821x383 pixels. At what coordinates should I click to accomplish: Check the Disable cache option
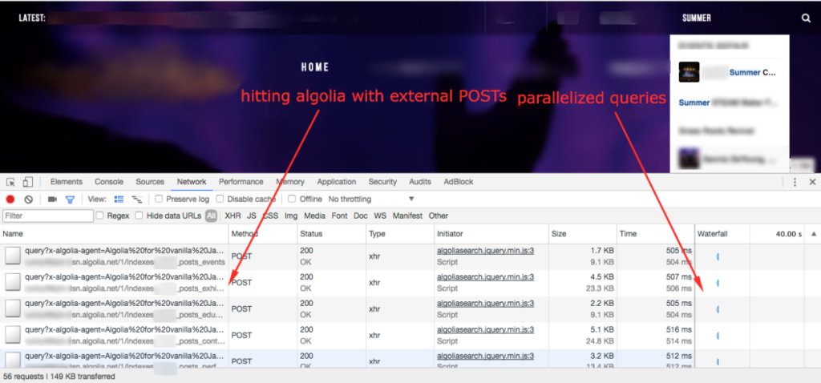(x=221, y=200)
